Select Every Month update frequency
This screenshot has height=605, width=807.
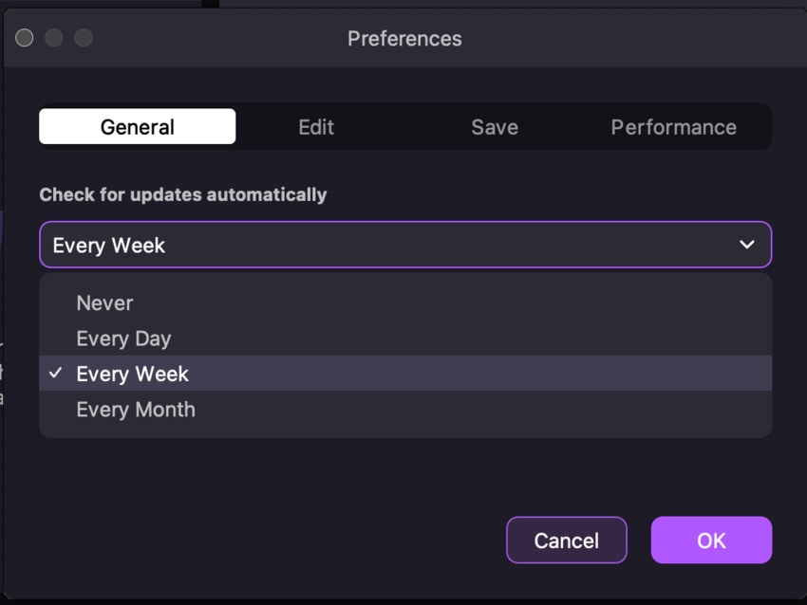click(136, 410)
